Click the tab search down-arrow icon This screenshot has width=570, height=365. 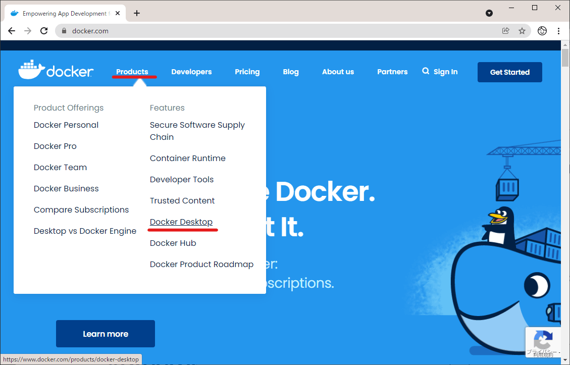pyautogui.click(x=489, y=14)
